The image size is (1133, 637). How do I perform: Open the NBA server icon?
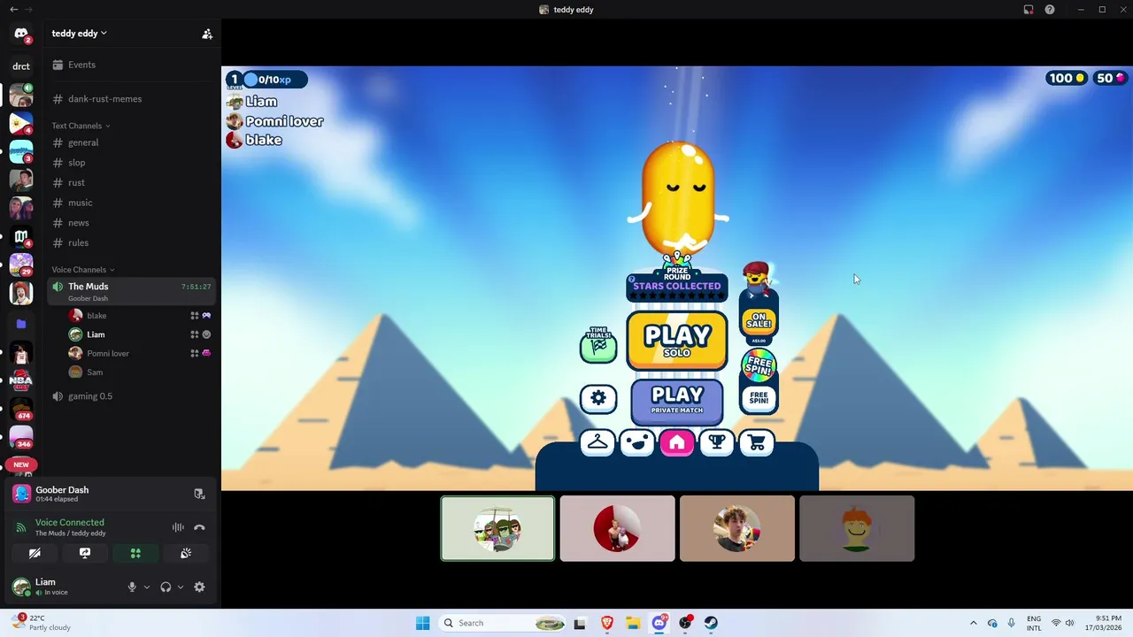(x=21, y=380)
